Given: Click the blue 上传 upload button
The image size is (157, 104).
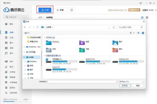Looking at the screenshot, I should [x=45, y=10].
